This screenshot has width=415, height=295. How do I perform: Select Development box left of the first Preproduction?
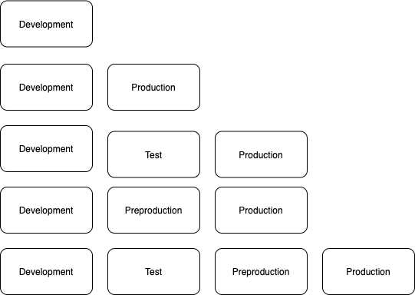(46, 210)
